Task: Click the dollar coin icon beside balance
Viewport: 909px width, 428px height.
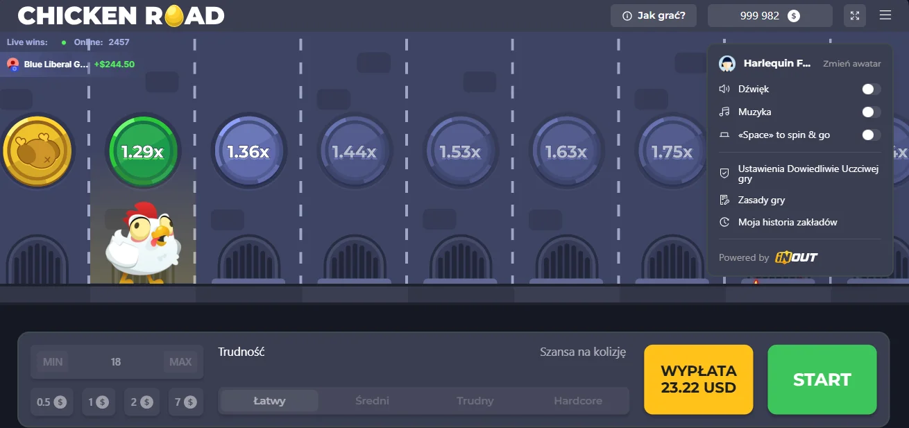Action: tap(795, 15)
